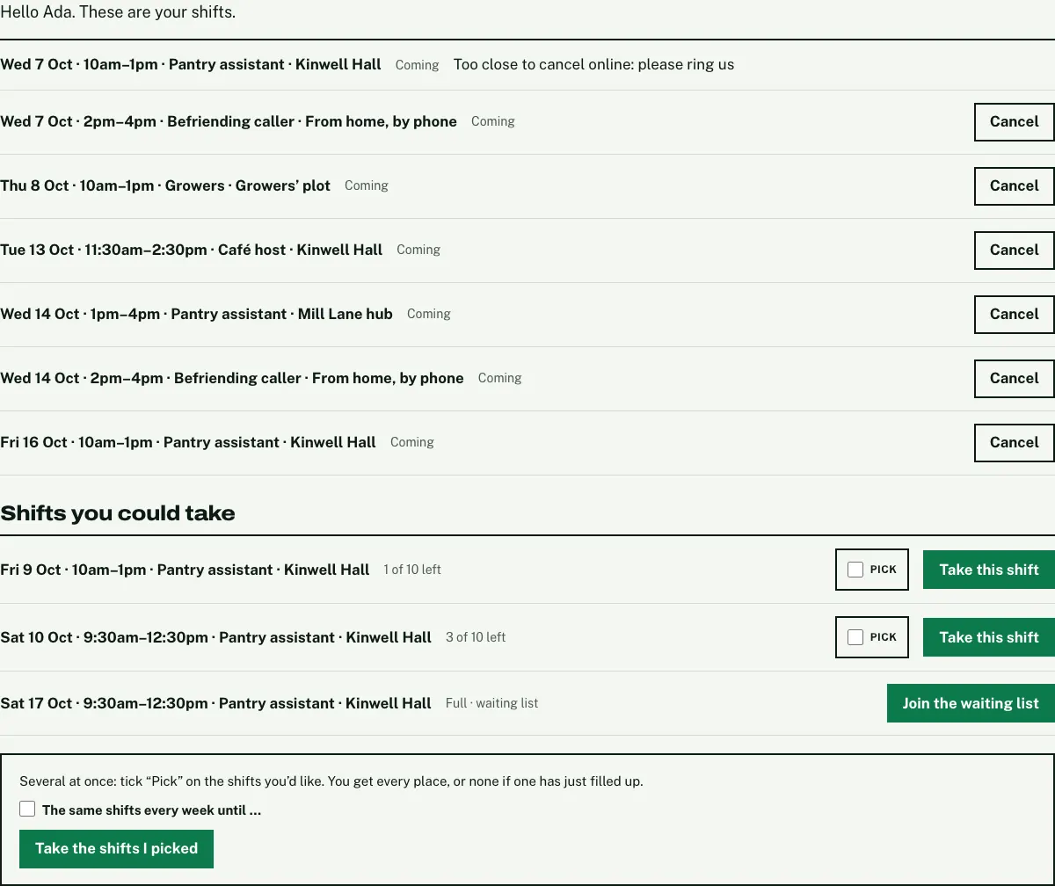Click 'Hello Ada. These are your shifts.' text
Image resolution: width=1055 pixels, height=886 pixels.
pyautogui.click(x=118, y=12)
